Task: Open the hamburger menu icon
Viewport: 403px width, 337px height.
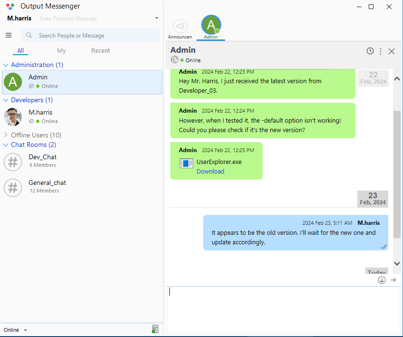Action: (8, 35)
